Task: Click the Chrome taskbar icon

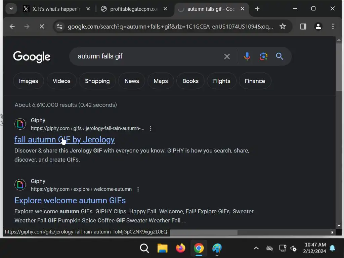Action: [x=199, y=248]
